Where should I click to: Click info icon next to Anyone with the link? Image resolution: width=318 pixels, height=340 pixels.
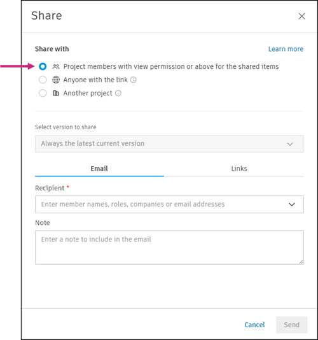[134, 80]
